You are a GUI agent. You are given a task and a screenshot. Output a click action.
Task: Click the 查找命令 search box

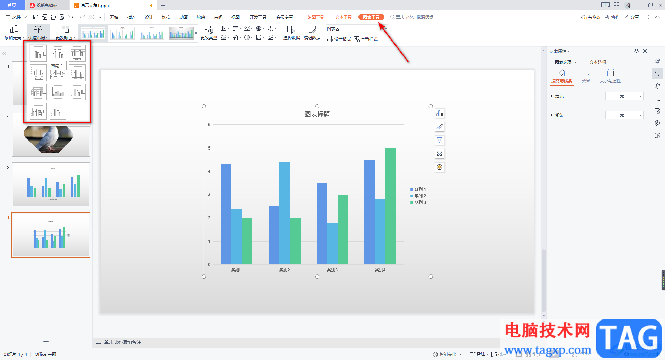412,17
